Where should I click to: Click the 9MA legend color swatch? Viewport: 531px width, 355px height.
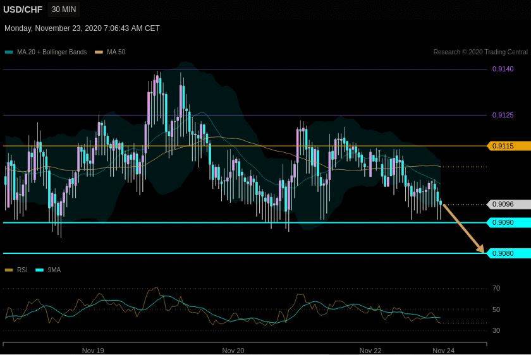(x=40, y=270)
